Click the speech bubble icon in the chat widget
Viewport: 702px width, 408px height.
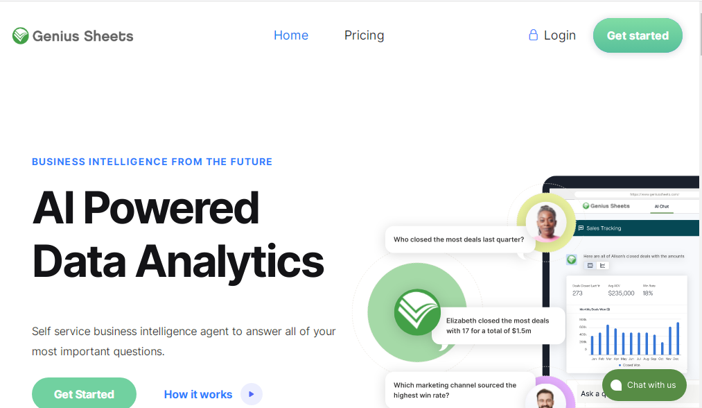point(616,385)
